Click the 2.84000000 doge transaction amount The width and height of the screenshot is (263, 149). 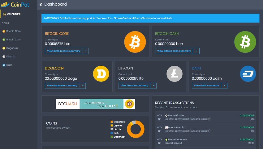coord(247,140)
